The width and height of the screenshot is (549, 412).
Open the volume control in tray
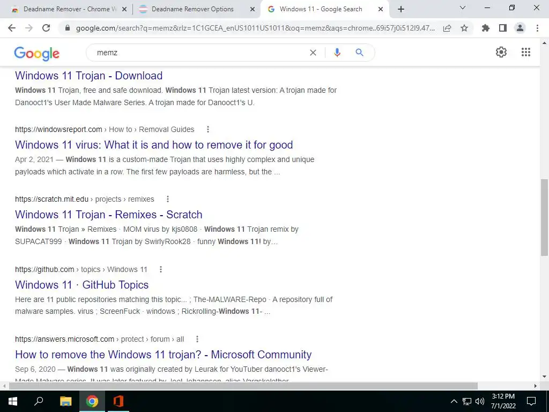click(480, 401)
